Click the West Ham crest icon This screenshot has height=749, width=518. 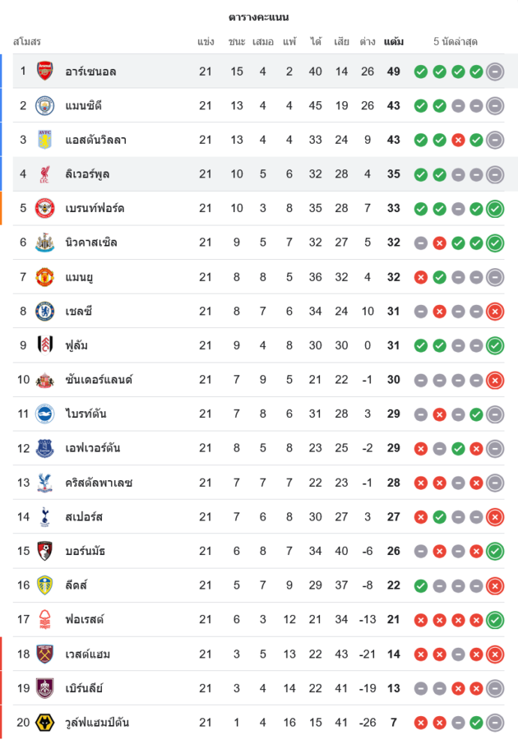coord(45,654)
